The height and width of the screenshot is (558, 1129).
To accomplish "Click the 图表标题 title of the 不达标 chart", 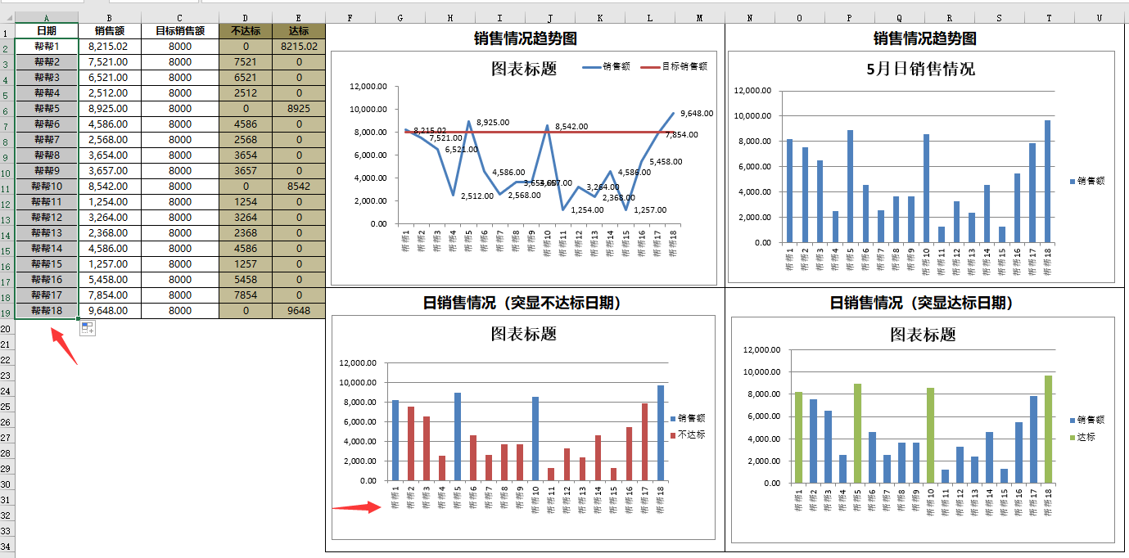I will click(x=524, y=334).
